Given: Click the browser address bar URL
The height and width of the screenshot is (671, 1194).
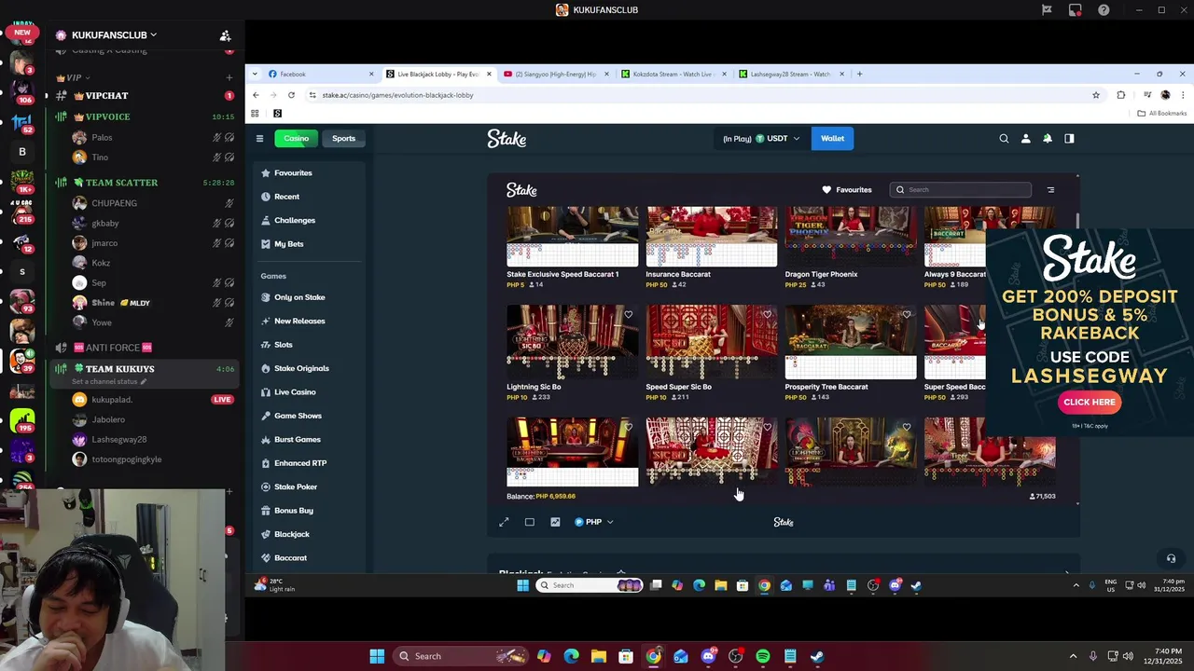Looking at the screenshot, I should 397,95.
